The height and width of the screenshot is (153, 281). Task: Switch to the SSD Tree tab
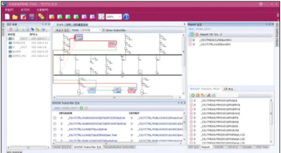262,147
